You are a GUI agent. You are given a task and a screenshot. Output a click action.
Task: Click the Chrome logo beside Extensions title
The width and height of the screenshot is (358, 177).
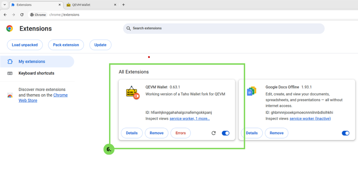tap(9, 29)
